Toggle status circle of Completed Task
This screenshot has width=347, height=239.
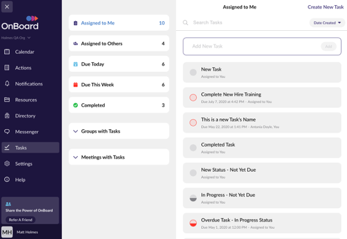click(x=193, y=148)
